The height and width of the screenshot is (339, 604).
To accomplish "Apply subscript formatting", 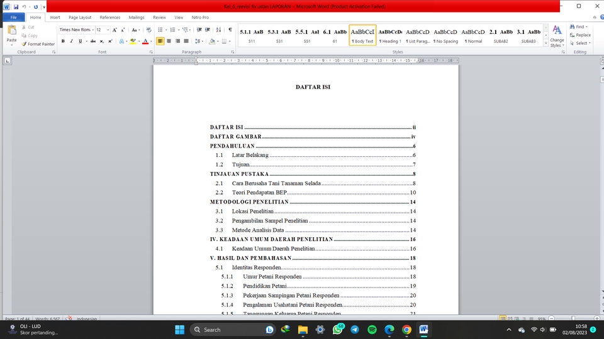I will point(102,41).
